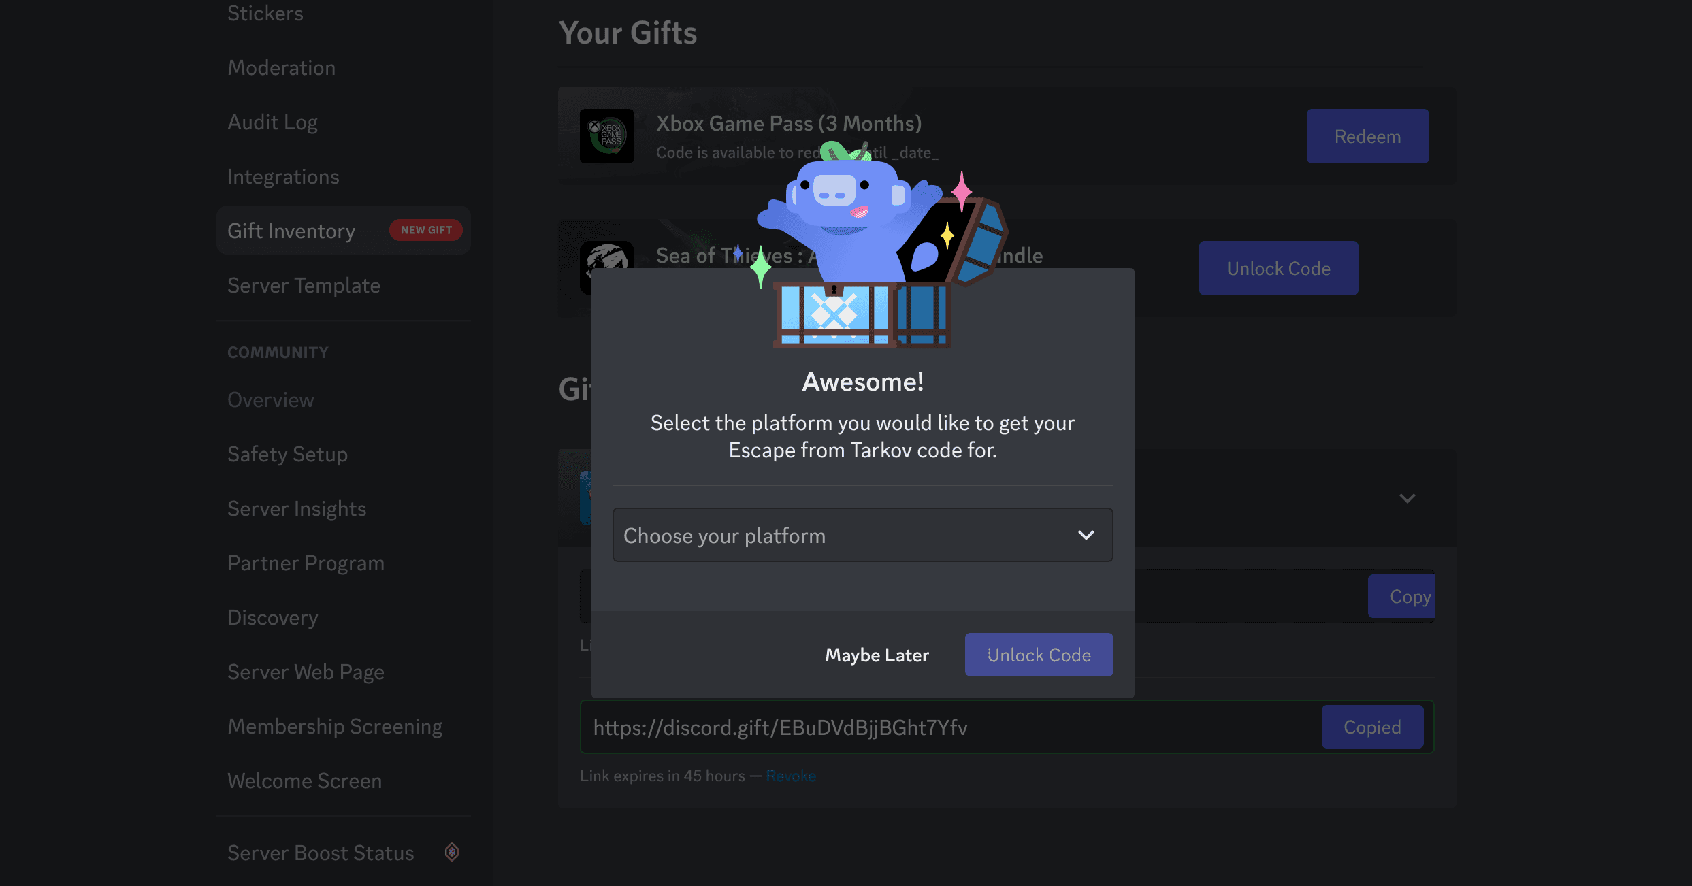Expand the platform selection dropdown
The width and height of the screenshot is (1692, 886).
(862, 535)
